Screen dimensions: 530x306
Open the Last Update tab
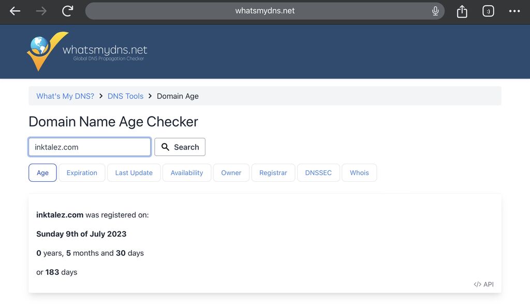134,173
